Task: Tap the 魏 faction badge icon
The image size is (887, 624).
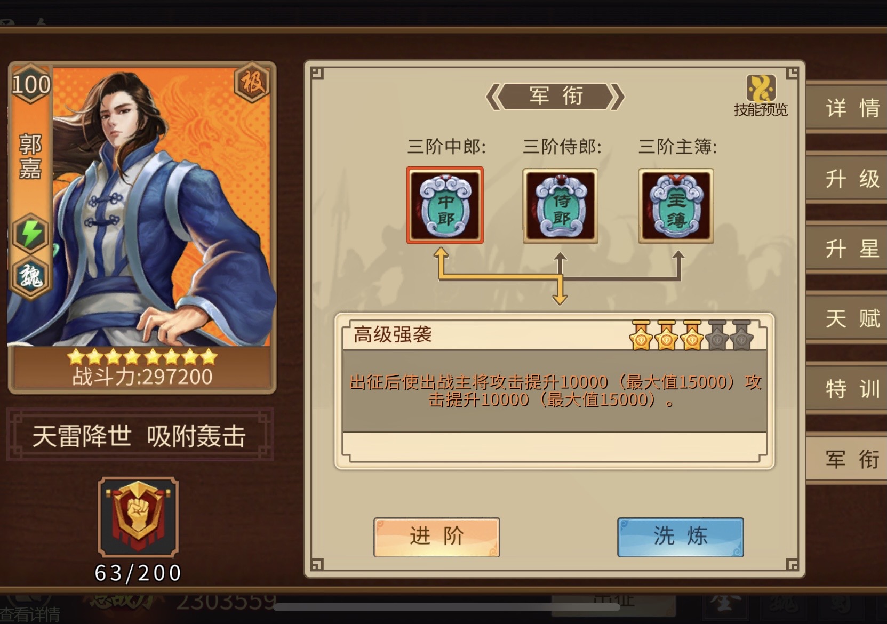Action: click(30, 276)
